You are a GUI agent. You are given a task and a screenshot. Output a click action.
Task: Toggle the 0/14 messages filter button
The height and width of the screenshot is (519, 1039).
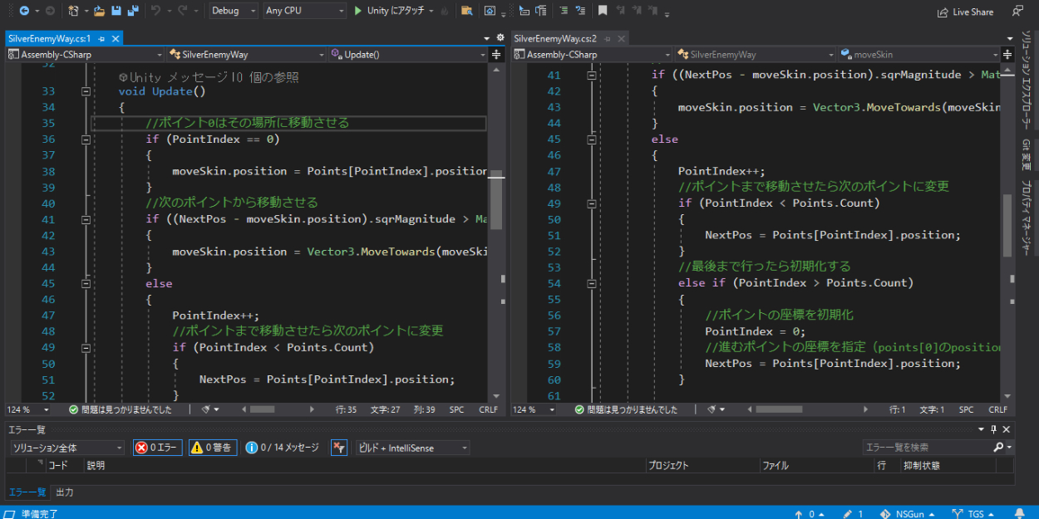[283, 448]
